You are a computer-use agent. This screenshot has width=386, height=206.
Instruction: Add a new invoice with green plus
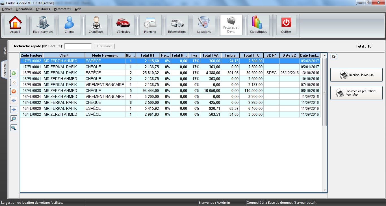coord(14,74)
